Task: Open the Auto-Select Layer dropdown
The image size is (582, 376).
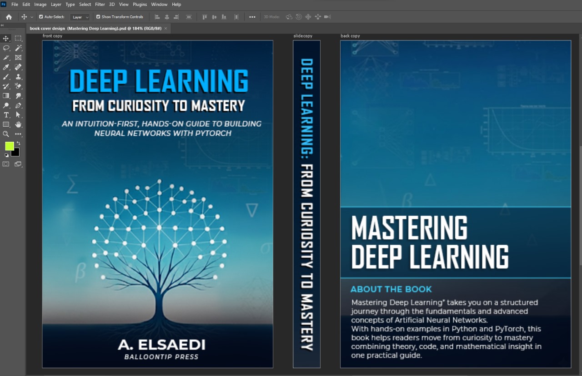Action: point(80,17)
